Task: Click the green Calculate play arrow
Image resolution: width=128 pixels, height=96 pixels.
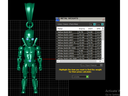Action: click(87, 77)
